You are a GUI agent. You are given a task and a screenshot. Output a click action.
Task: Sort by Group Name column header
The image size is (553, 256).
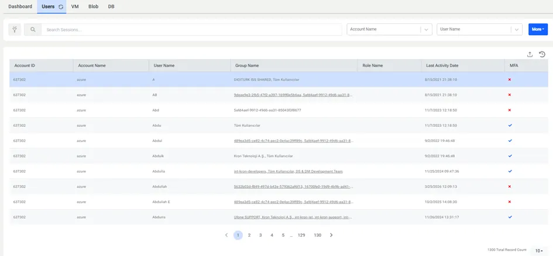tap(294, 65)
